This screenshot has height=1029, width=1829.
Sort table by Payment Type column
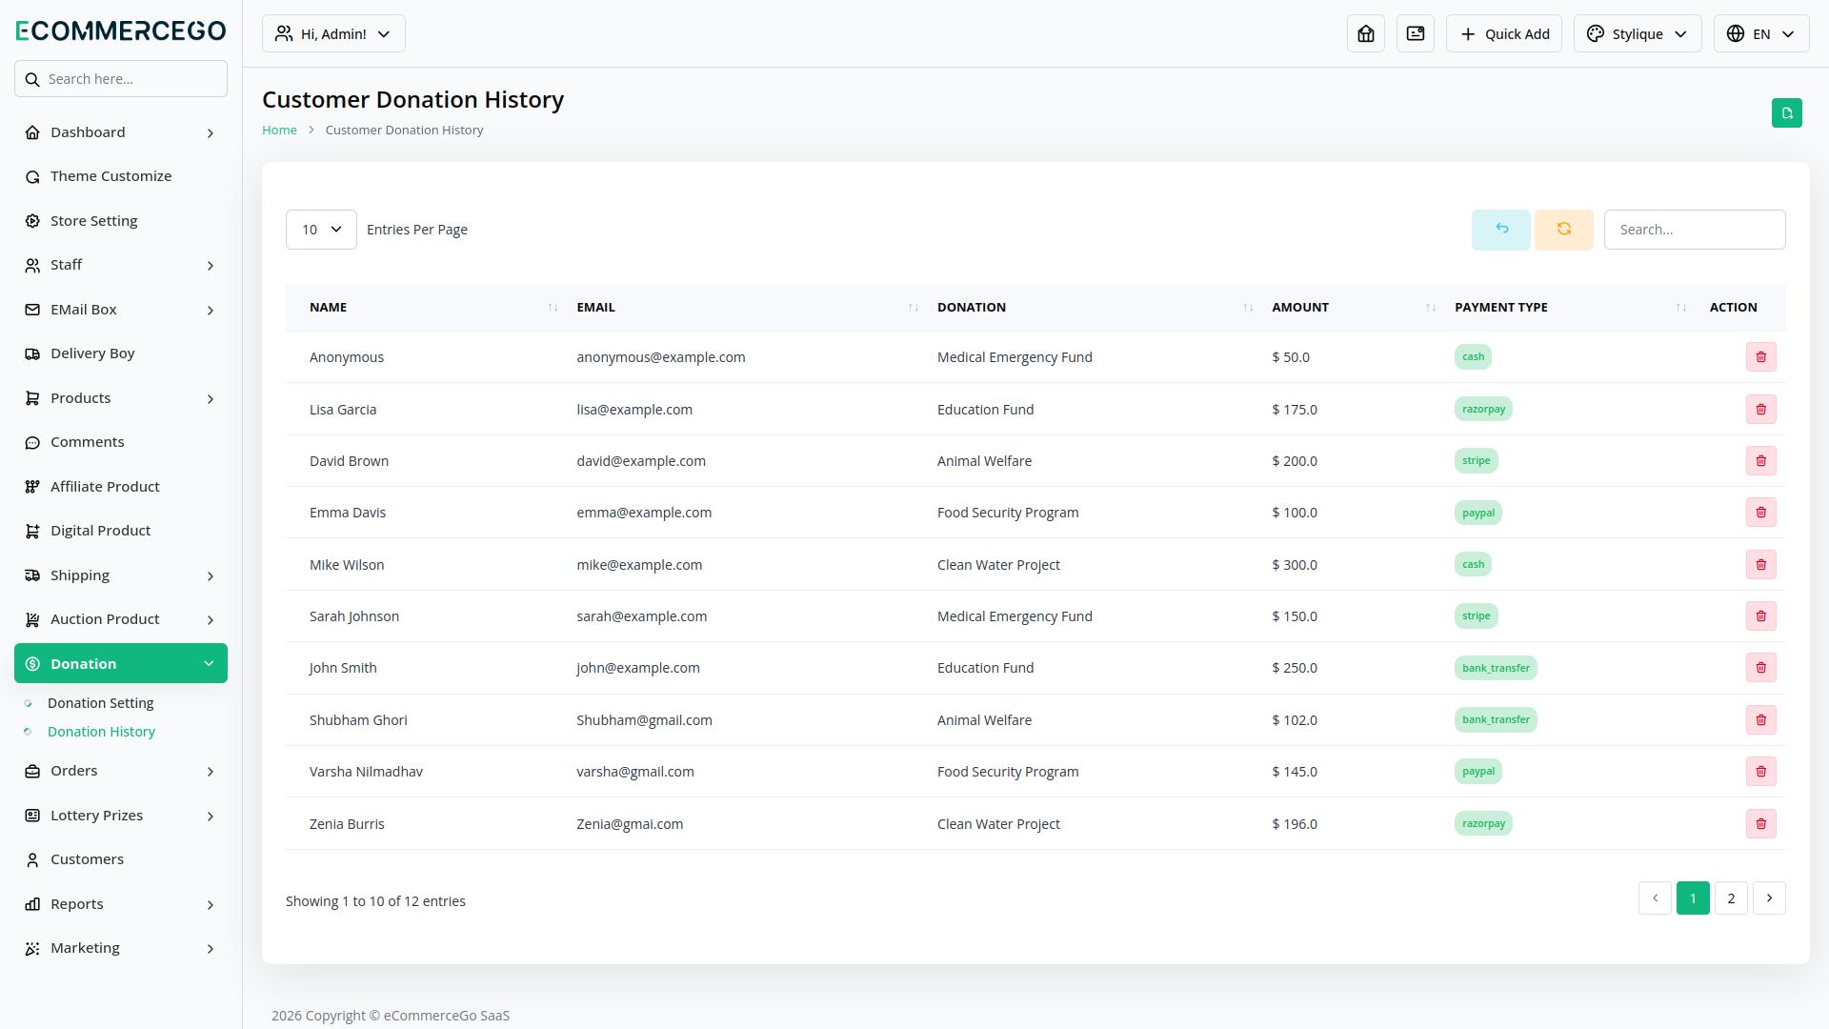(1570, 308)
